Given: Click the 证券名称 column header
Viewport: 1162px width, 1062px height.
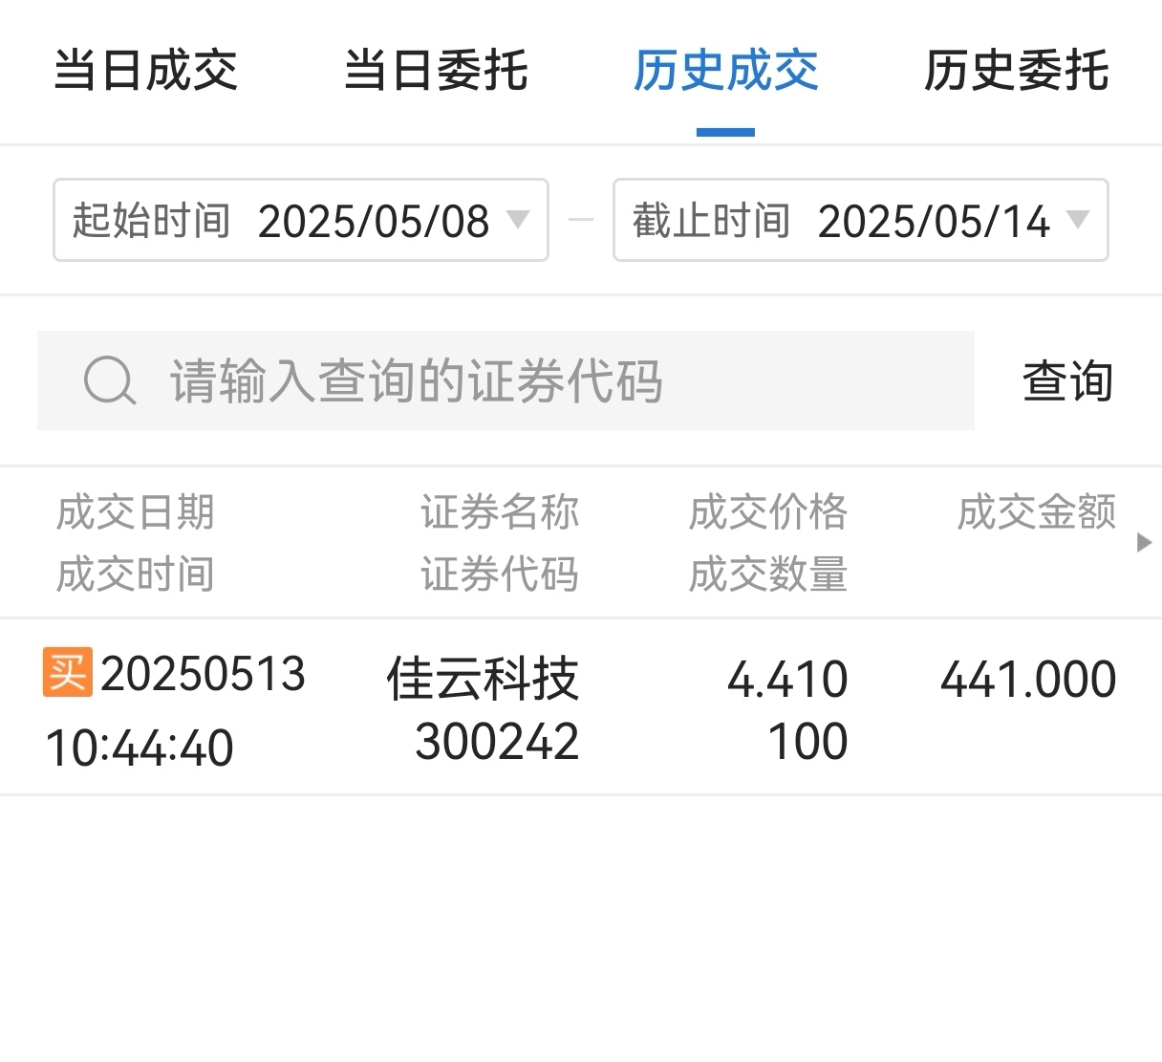Looking at the screenshot, I should tap(500, 512).
